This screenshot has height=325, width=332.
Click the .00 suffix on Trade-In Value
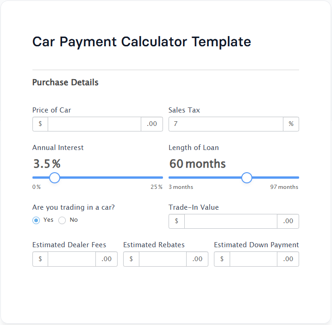pos(288,221)
